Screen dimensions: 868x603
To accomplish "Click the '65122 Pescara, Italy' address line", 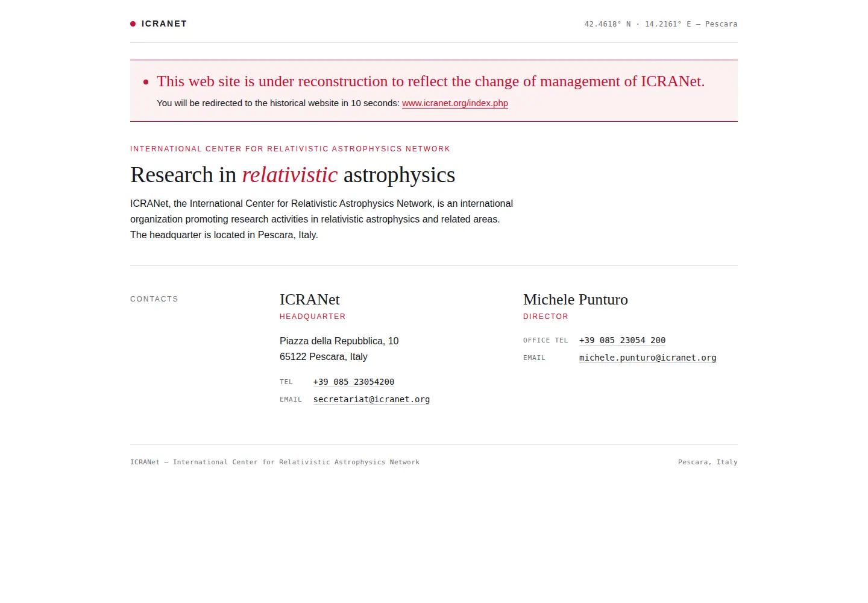I will click(x=323, y=357).
